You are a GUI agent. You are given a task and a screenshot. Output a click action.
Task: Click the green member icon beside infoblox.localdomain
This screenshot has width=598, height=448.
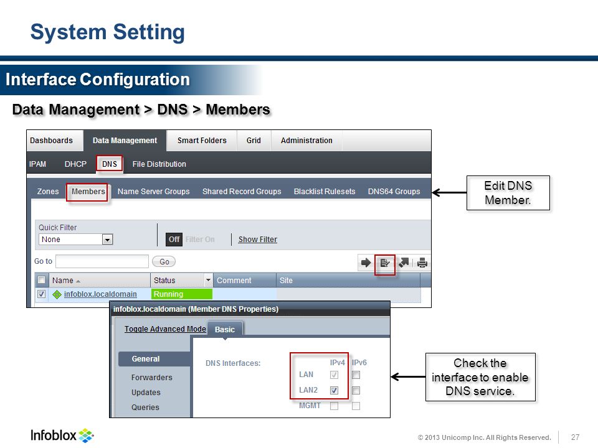click(57, 294)
